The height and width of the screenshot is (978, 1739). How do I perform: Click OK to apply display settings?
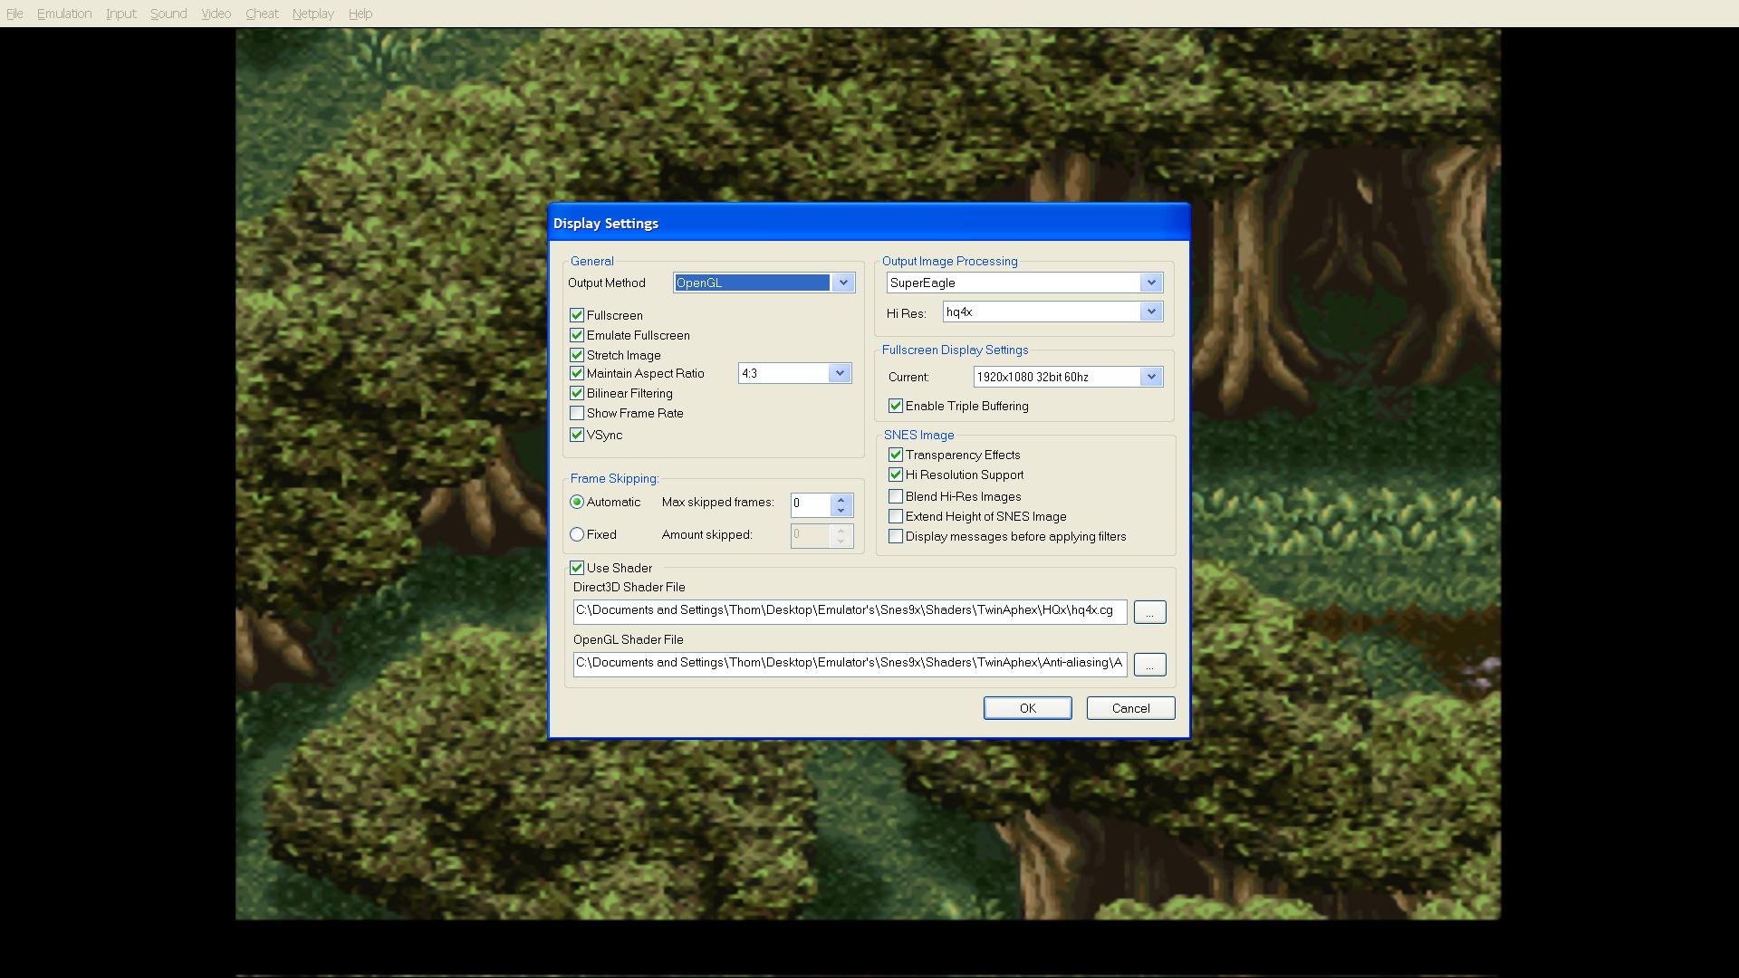coord(1028,708)
